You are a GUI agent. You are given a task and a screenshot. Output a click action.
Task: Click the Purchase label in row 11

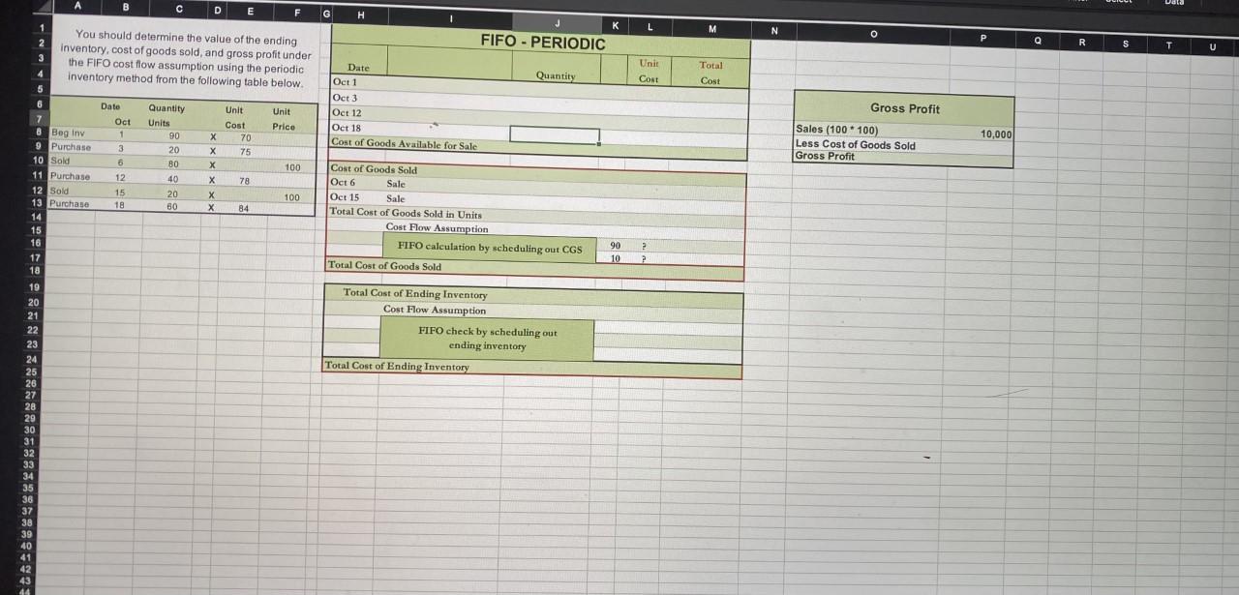70,176
